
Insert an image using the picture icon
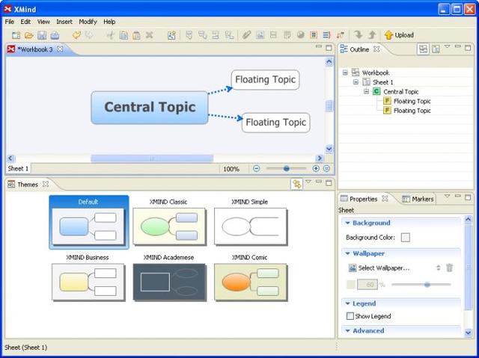coord(260,35)
